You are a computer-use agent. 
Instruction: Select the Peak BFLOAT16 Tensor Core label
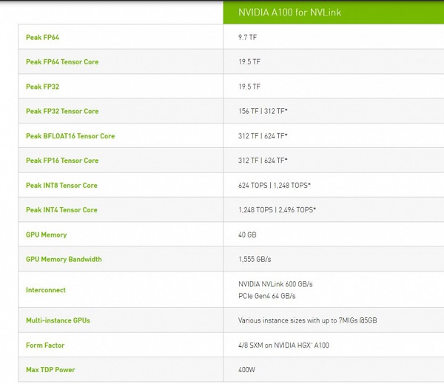coord(70,136)
